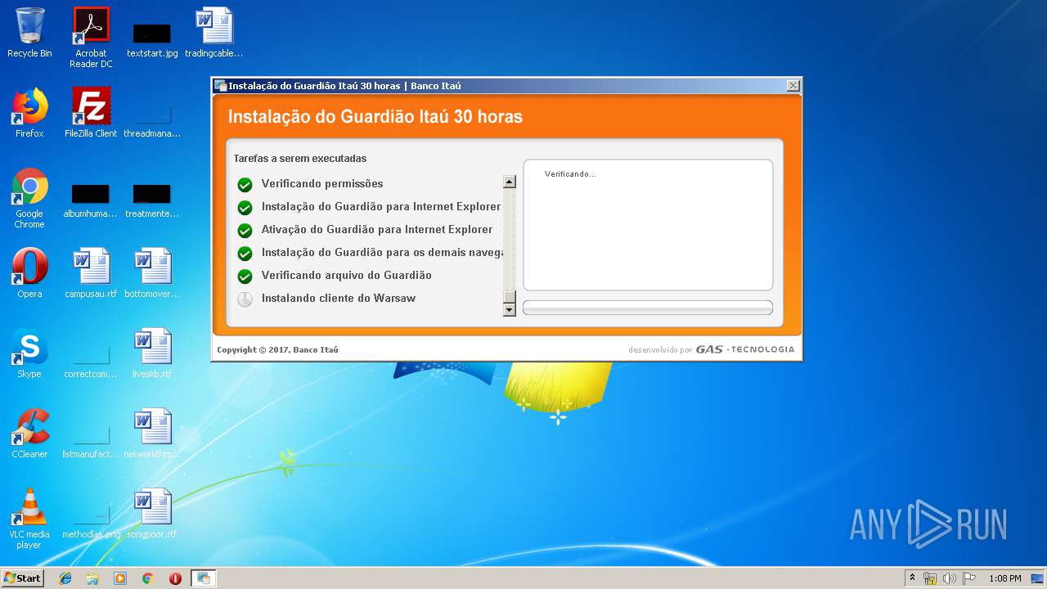Select songpoor.rtf document icon
1047x589 pixels.
pyautogui.click(x=152, y=514)
